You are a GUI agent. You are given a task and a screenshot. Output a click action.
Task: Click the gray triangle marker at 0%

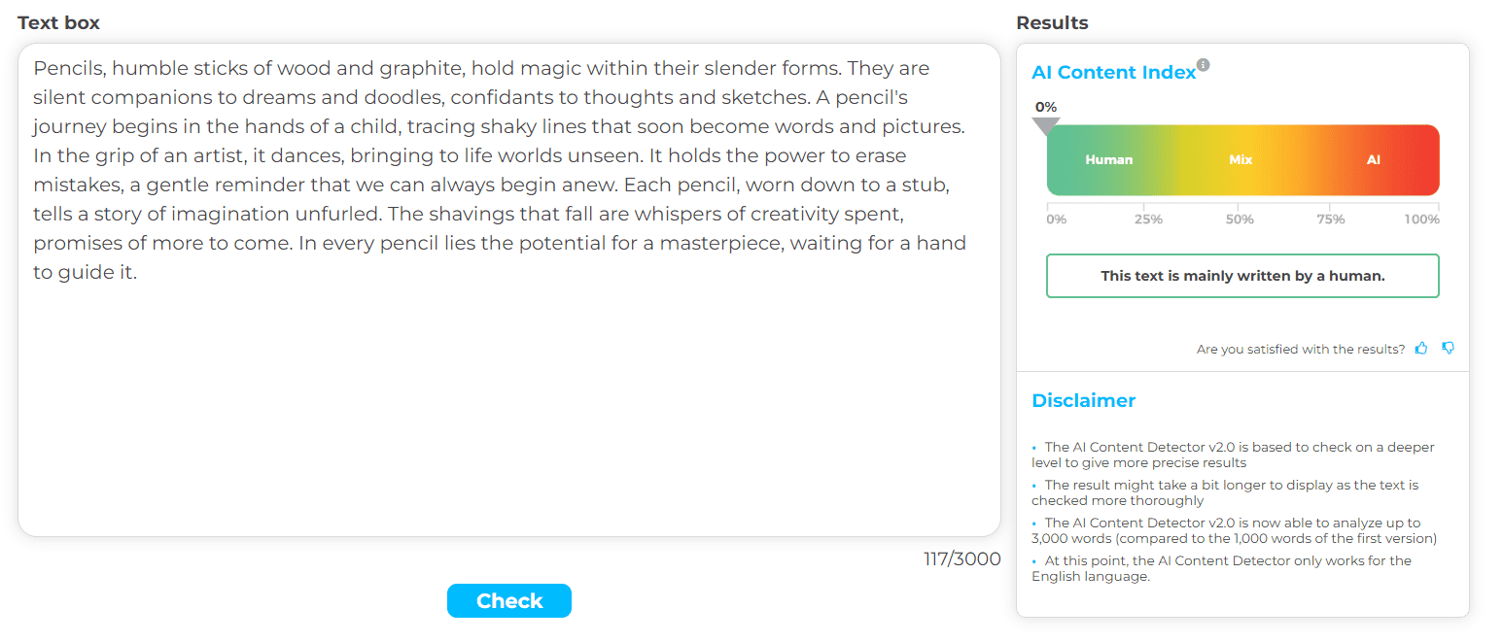(1046, 126)
